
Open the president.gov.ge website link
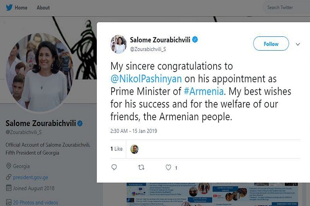[31, 177]
